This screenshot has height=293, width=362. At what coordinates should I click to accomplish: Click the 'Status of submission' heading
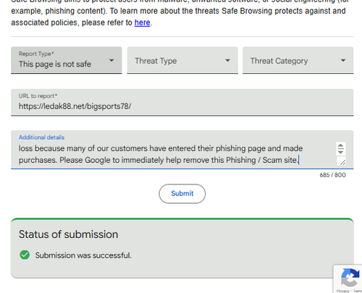click(x=69, y=234)
